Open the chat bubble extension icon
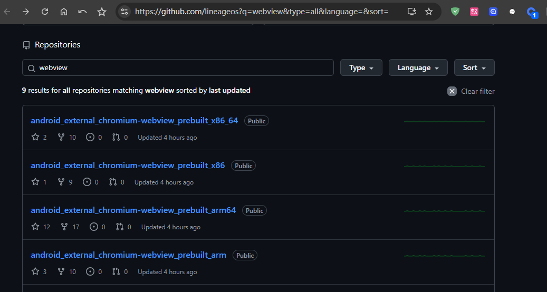 click(x=512, y=12)
